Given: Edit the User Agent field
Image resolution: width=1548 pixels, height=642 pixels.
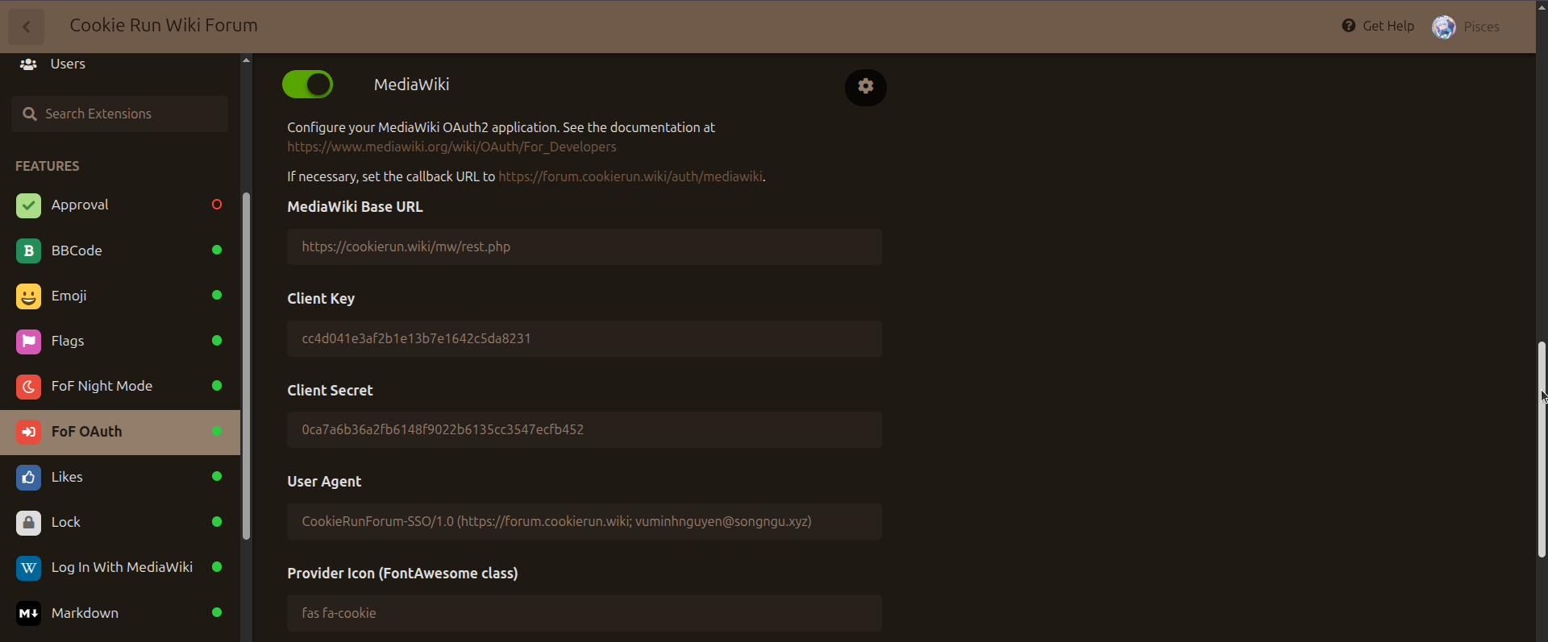Looking at the screenshot, I should 585,521.
